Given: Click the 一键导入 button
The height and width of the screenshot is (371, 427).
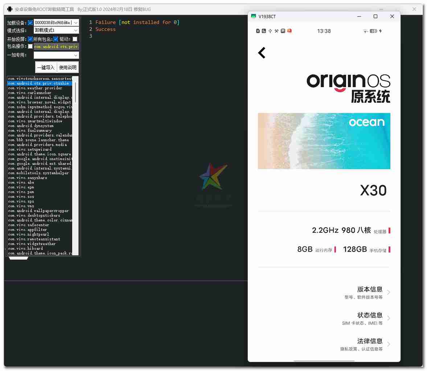Looking at the screenshot, I should point(46,68).
